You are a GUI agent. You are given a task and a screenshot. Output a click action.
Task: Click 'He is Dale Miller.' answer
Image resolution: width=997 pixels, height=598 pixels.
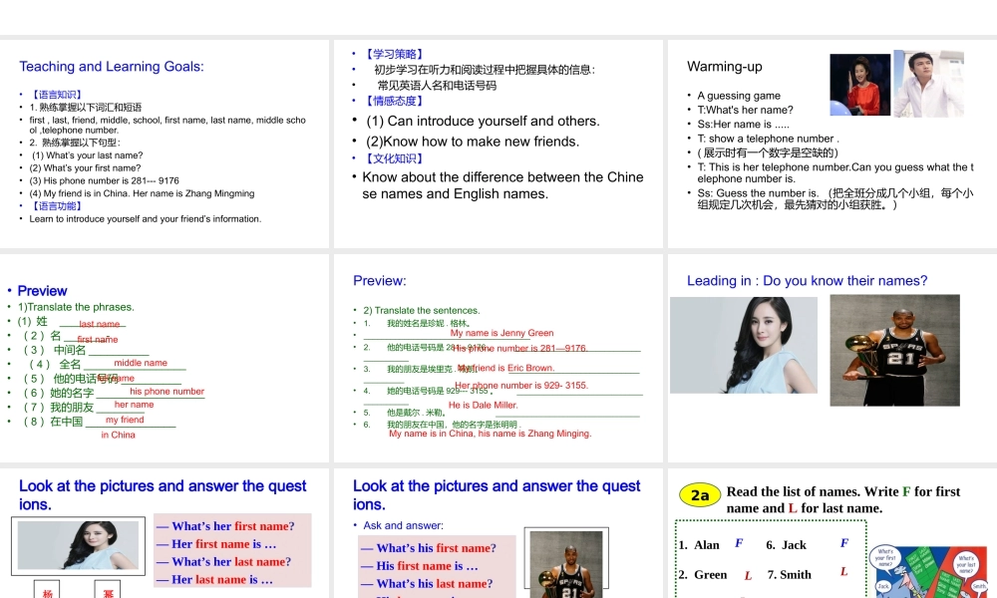[483, 405]
